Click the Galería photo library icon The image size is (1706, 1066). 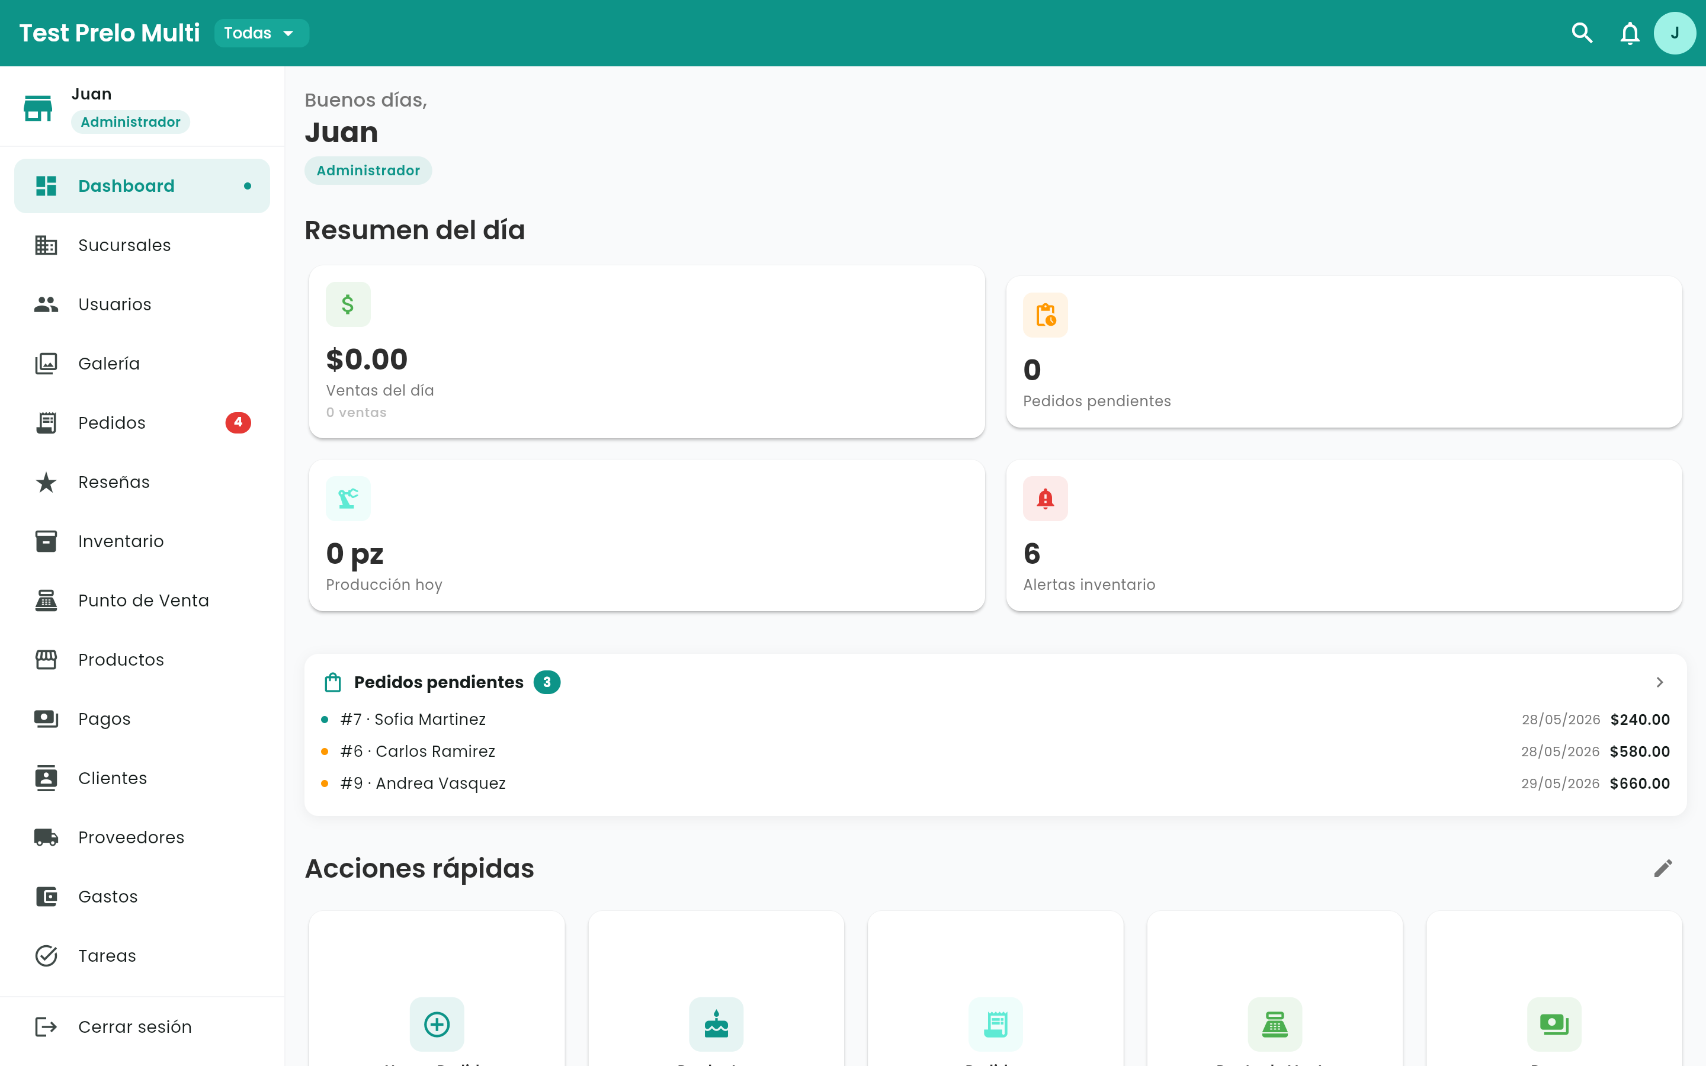(47, 364)
